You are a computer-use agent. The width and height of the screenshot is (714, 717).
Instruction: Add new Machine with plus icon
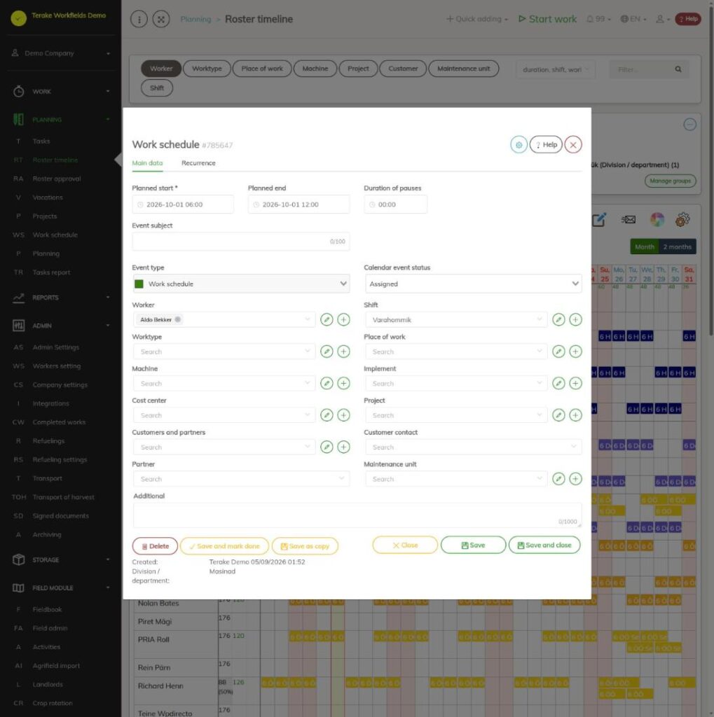[x=344, y=383]
